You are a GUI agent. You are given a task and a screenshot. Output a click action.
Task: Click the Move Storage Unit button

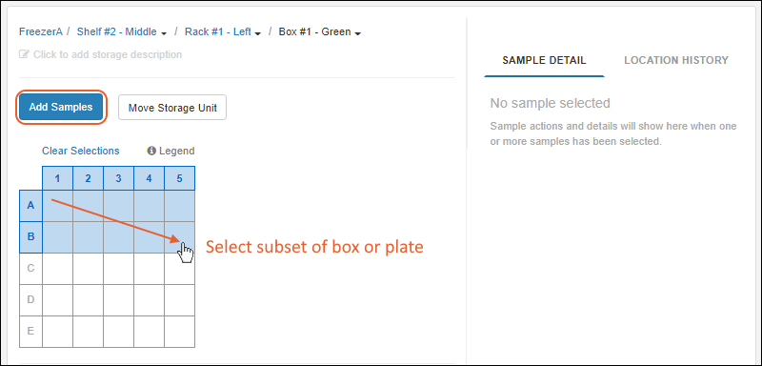point(172,108)
